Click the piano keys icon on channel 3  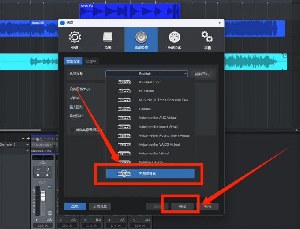[98, 220]
